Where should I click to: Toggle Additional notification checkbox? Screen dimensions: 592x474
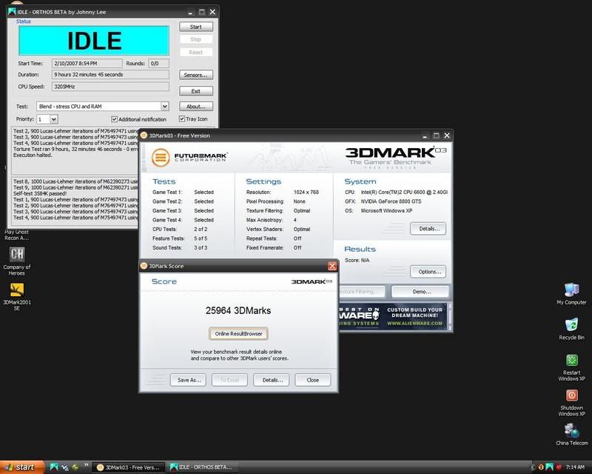pyautogui.click(x=115, y=119)
